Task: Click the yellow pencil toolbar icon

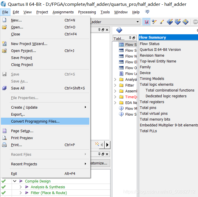Action: click(162, 22)
